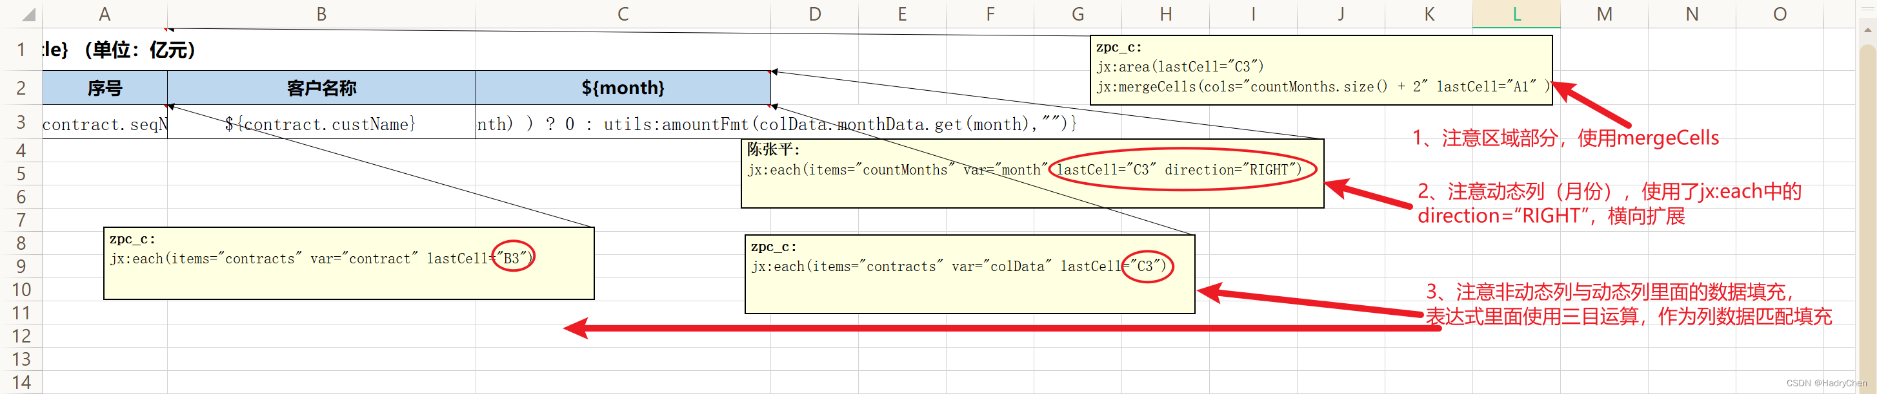The image size is (1877, 394).
Task: Select column A header
Action: [x=105, y=14]
